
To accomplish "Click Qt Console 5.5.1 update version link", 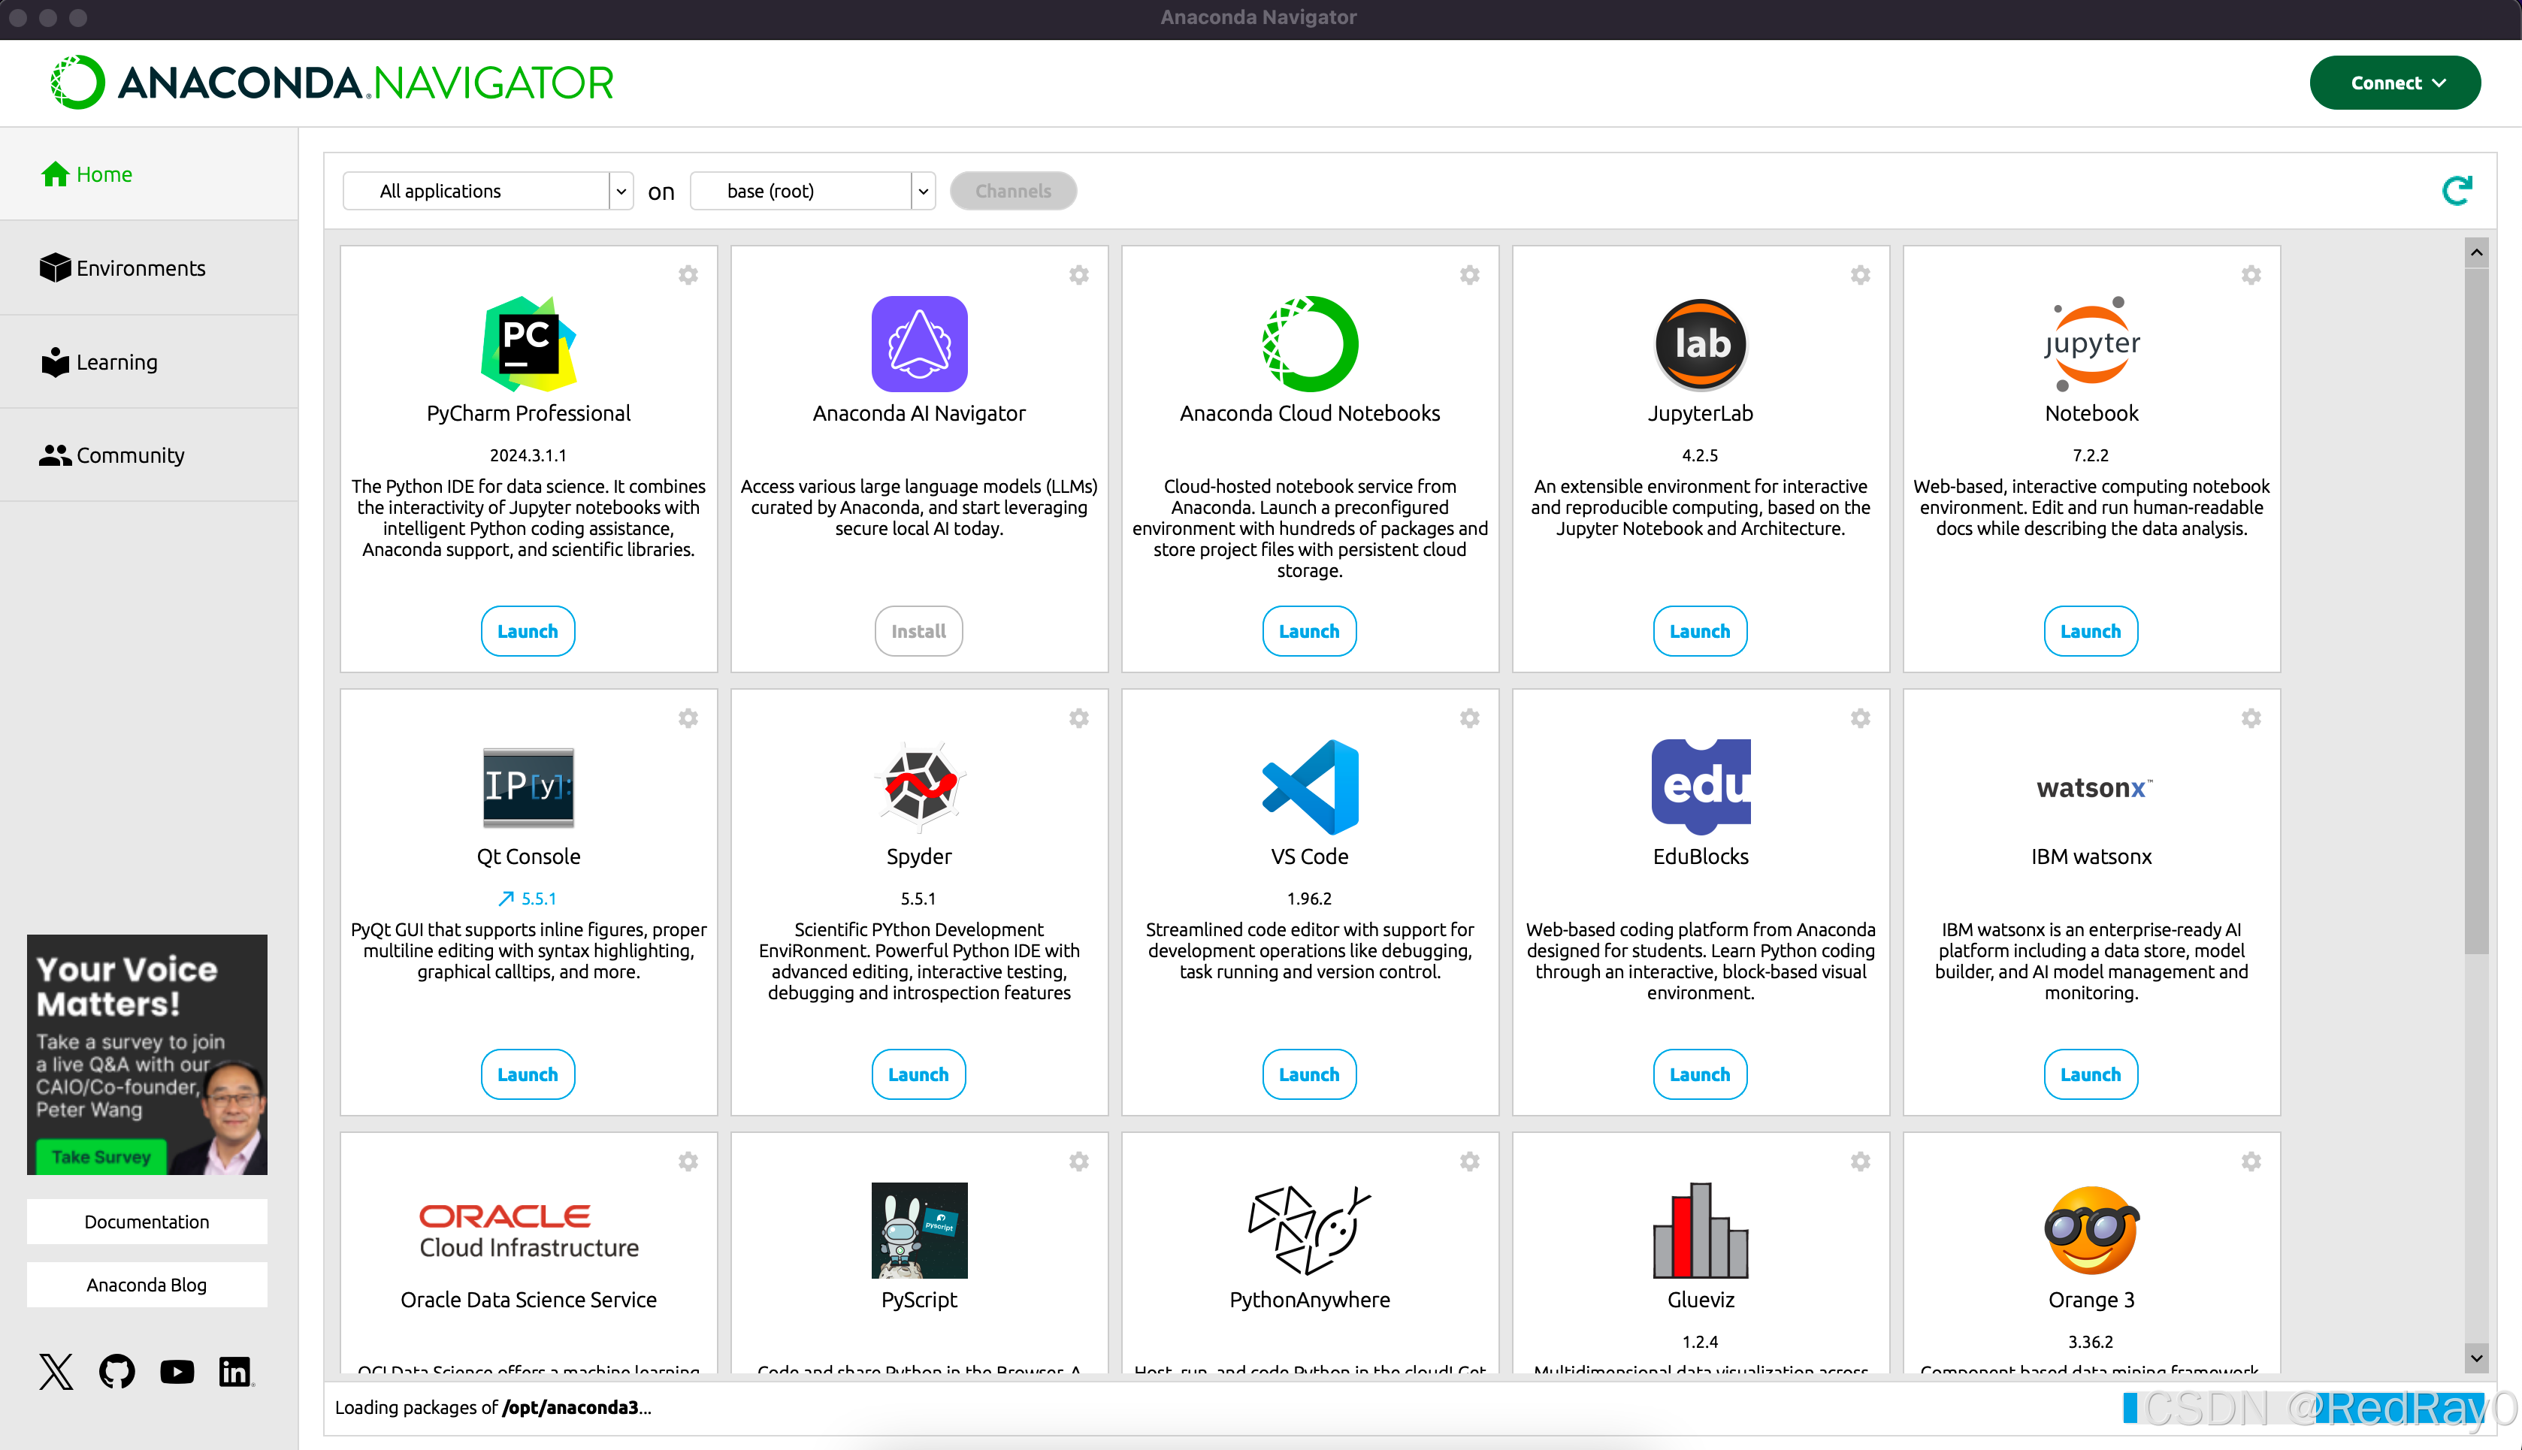I will pos(528,899).
